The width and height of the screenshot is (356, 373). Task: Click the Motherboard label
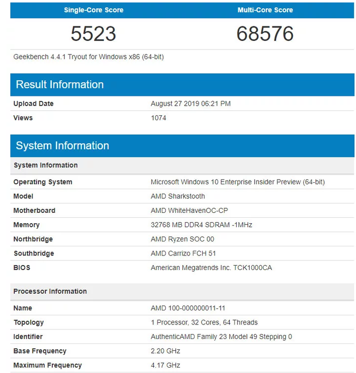[x=35, y=211]
